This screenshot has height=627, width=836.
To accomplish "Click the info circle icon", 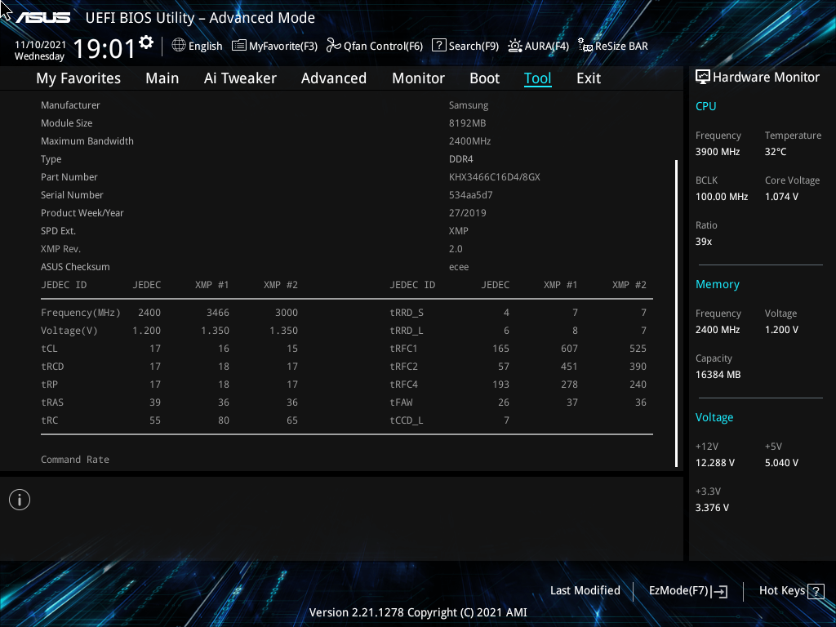I will click(20, 500).
